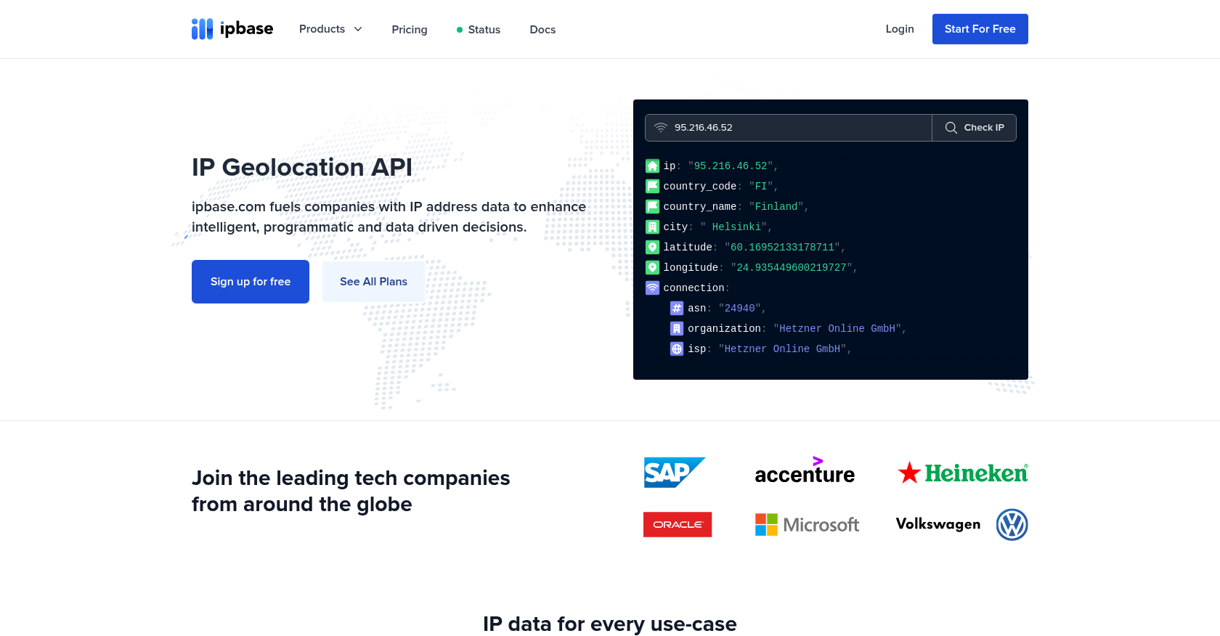1220x636 pixels.
Task: Click the longitude value 24.935449600219727
Action: (792, 268)
